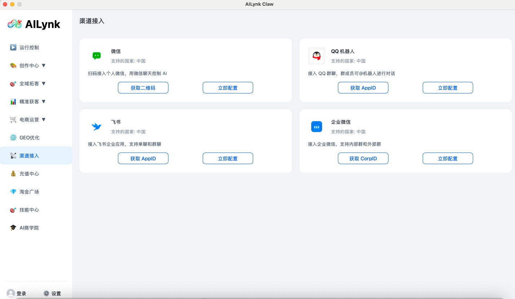The image size is (515, 299).
Task: Click the 电商运营 shopping cart icon
Action: 13,119
